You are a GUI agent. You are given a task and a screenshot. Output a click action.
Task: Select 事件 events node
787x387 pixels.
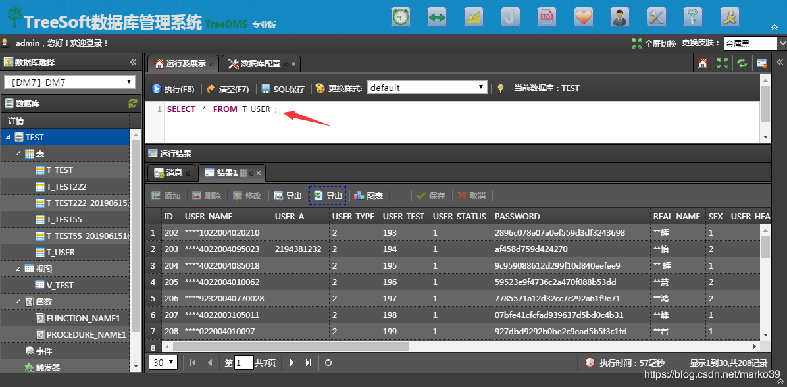(44, 351)
